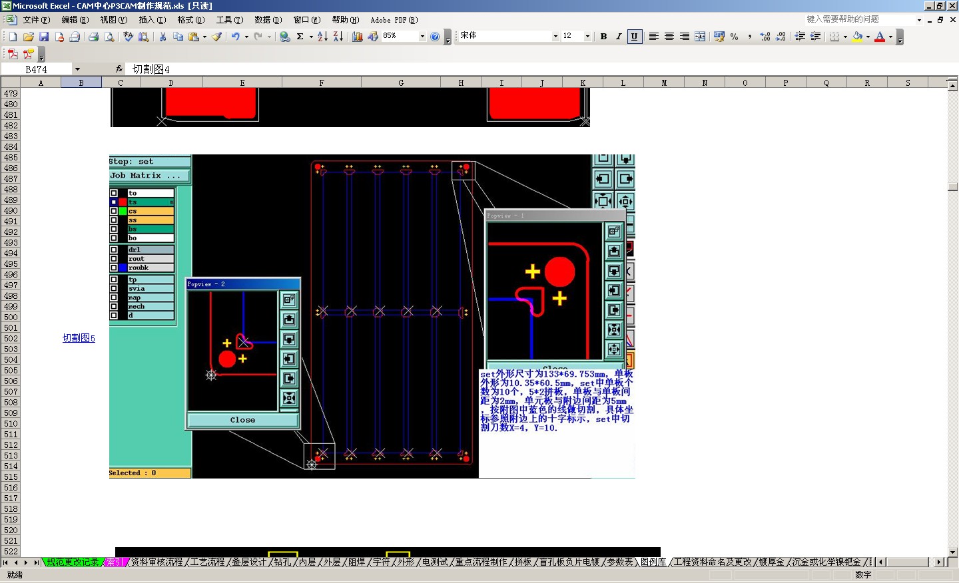This screenshot has width=959, height=583.
Task: Apply currency style format
Action: click(719, 37)
